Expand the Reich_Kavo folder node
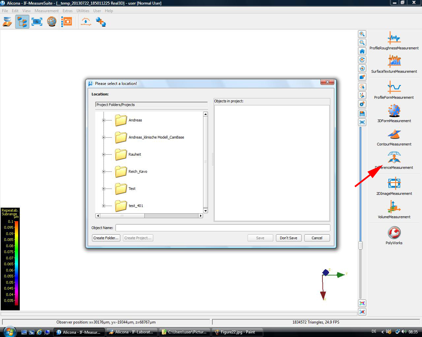422x337 pixels. click(x=104, y=172)
